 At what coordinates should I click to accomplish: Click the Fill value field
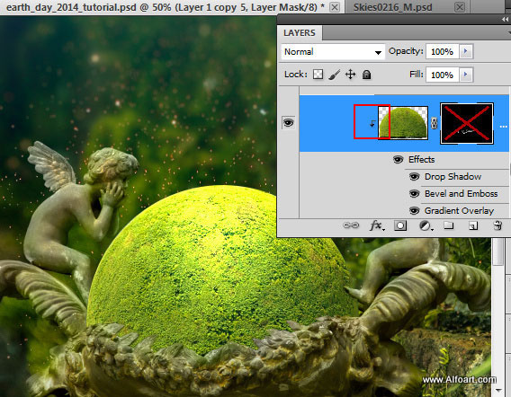[x=442, y=75]
